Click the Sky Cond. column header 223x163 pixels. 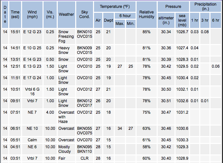[x=84, y=14]
